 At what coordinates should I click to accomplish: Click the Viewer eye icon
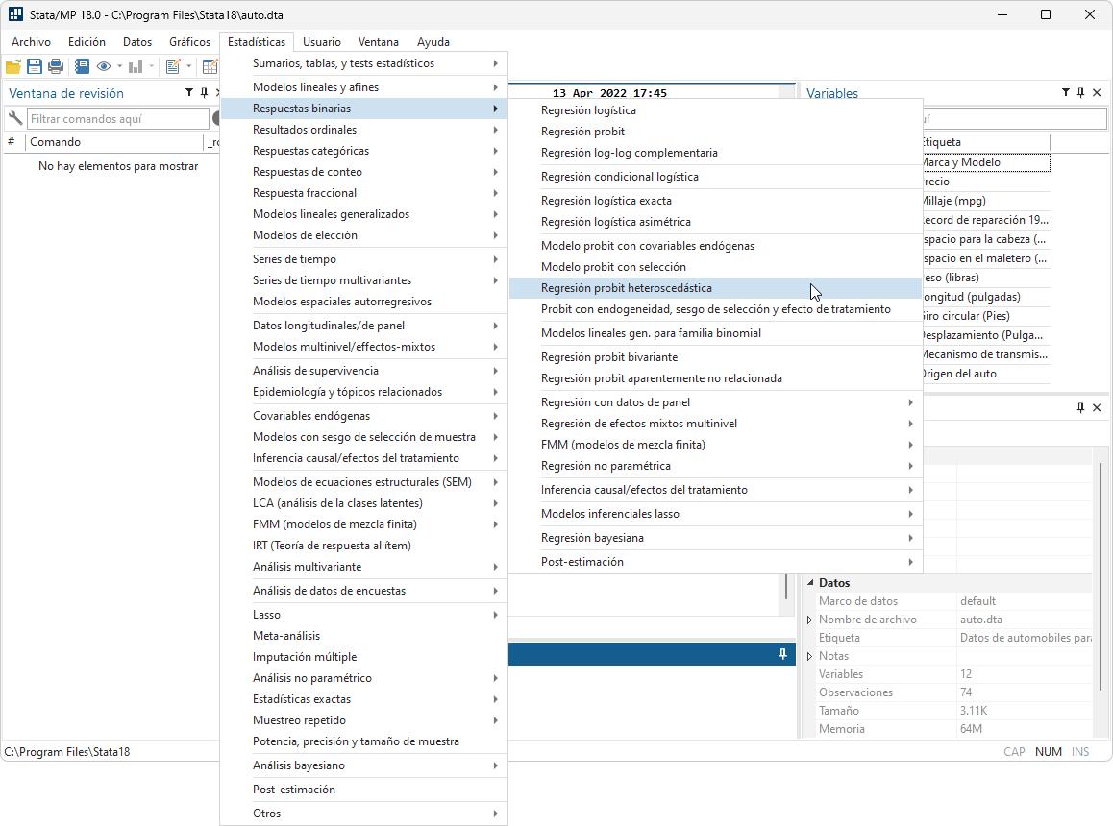pyautogui.click(x=105, y=66)
